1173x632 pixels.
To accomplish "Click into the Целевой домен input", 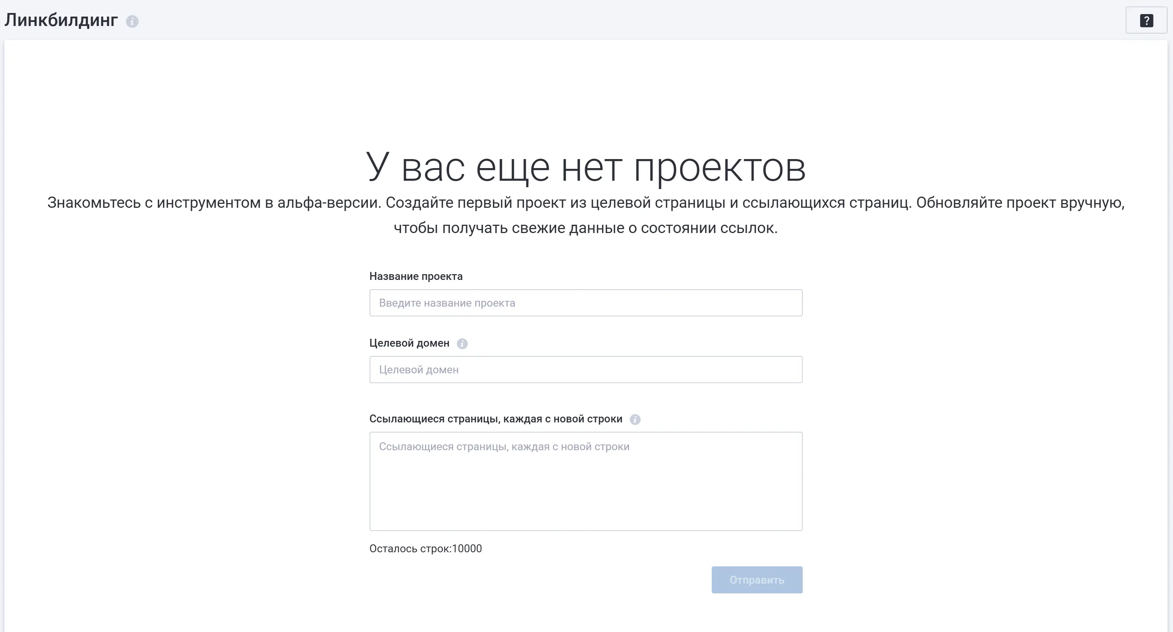I will point(585,369).
